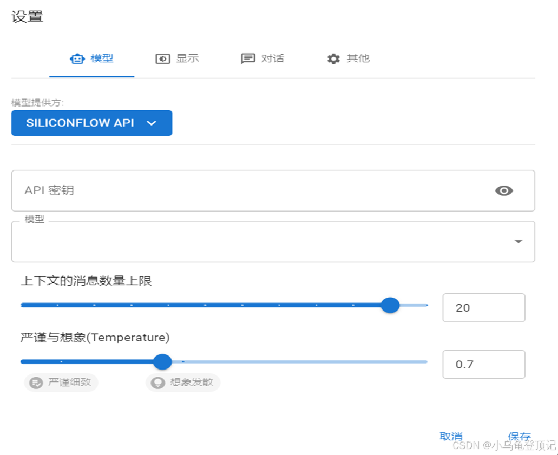Toggle API key visibility eye icon
Image resolution: width=558 pixels, height=455 pixels.
coord(504,190)
